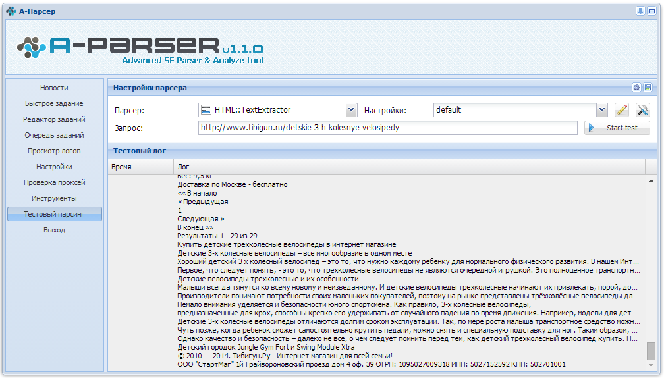
Task: Click the small A-Парсер title bar icon
Action: 11,11
